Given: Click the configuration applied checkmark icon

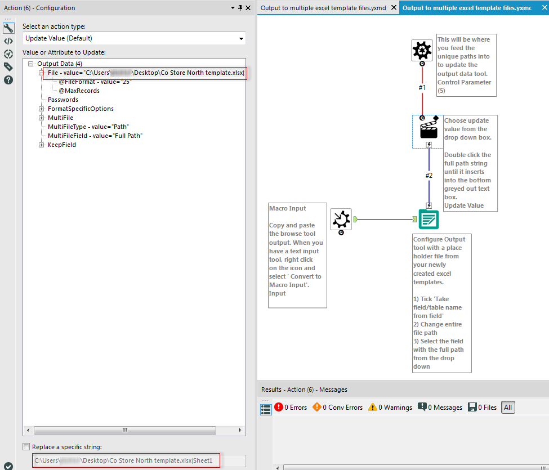Looking at the screenshot, I should [x=8, y=466].
